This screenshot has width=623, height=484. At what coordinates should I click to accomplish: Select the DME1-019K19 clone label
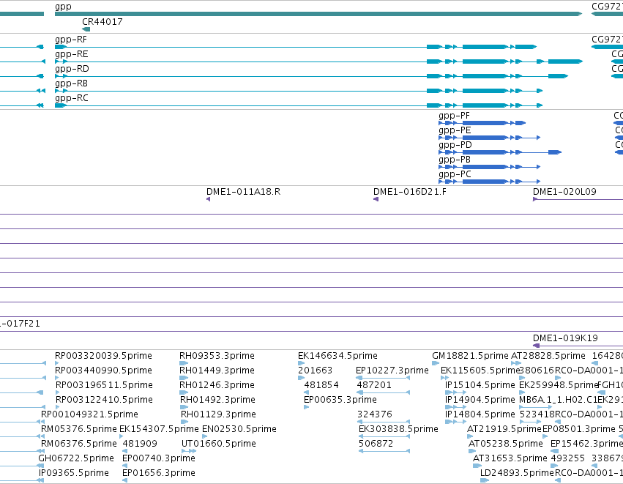coord(565,338)
